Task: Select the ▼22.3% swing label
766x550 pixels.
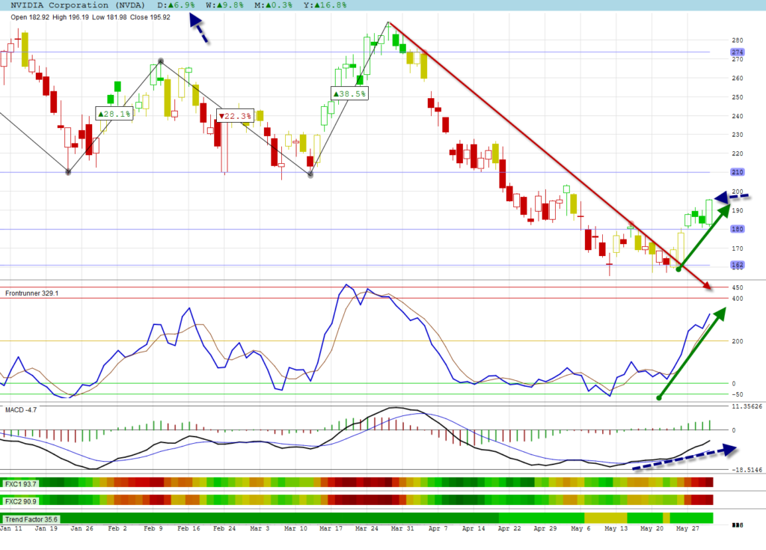Action: (x=236, y=116)
